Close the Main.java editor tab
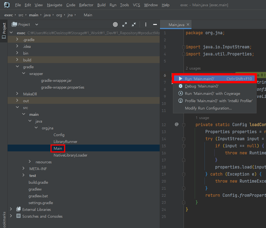 click(x=188, y=24)
